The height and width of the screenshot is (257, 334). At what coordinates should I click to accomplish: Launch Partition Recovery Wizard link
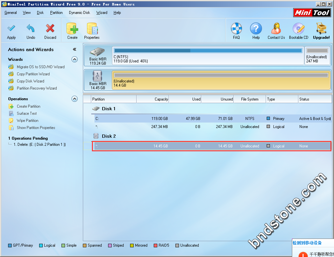(x=37, y=88)
